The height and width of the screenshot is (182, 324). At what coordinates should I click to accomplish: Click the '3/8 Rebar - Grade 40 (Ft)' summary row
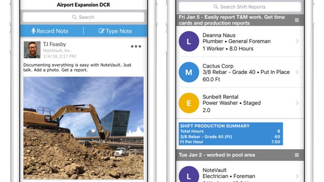tap(230, 136)
